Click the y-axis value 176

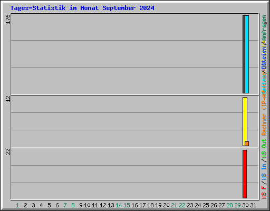(8, 19)
